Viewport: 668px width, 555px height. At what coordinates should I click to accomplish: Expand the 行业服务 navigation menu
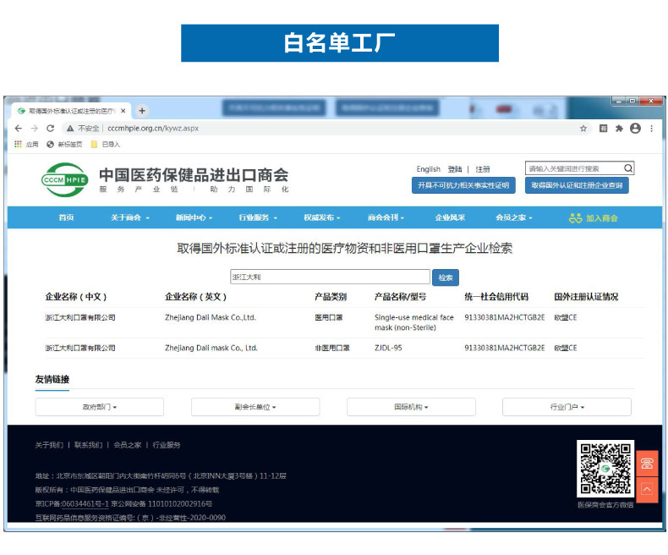point(258,217)
